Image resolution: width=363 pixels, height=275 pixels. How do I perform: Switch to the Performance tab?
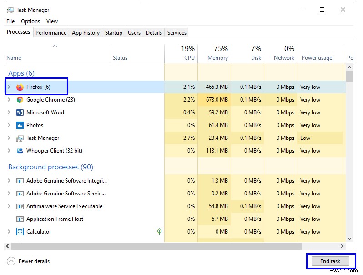pyautogui.click(x=51, y=33)
